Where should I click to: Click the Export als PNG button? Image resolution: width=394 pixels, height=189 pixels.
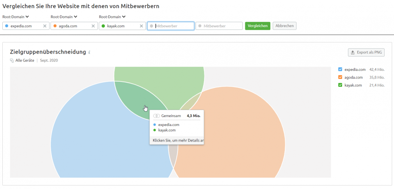(366, 52)
